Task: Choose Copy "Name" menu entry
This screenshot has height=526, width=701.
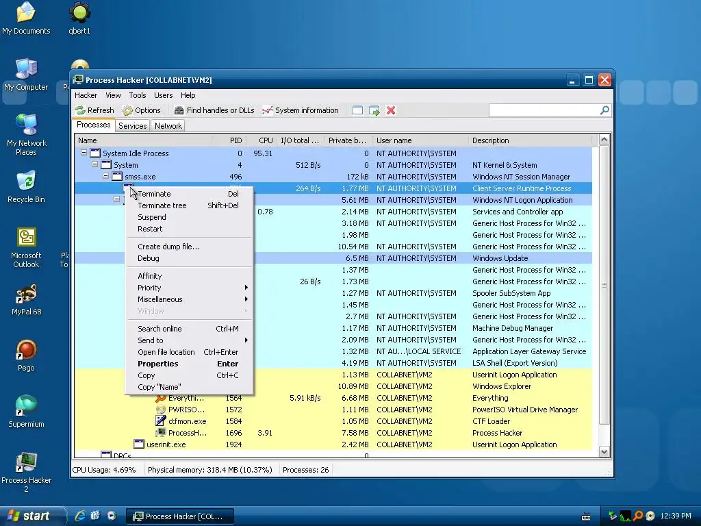Action: [189, 387]
